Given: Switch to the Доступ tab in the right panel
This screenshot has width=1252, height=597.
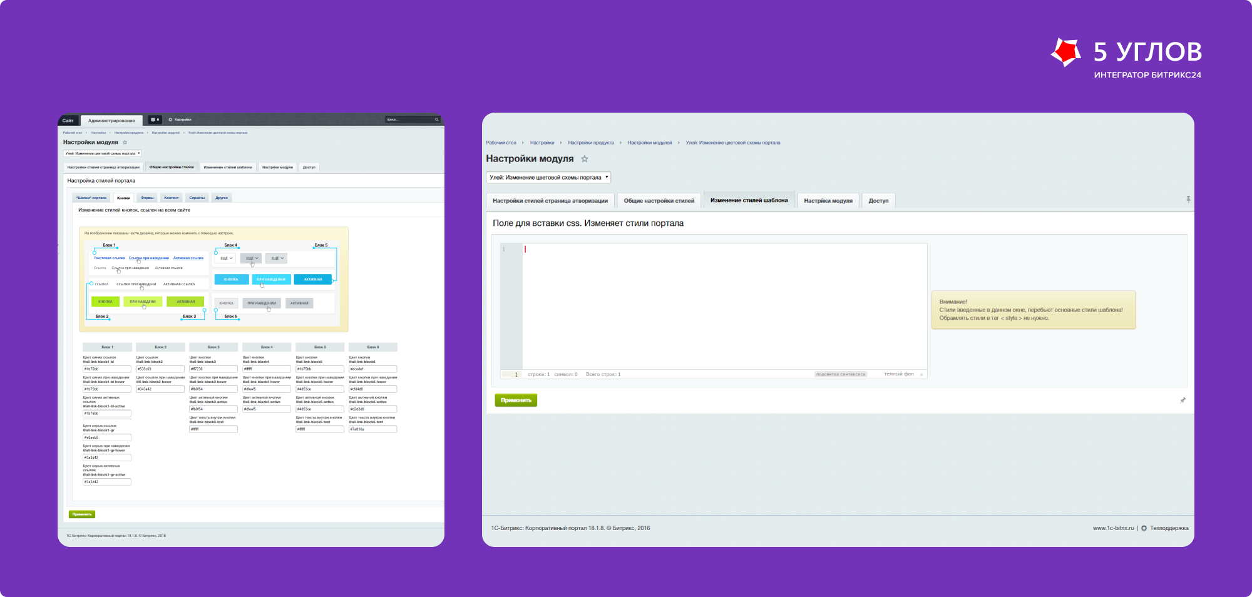Looking at the screenshot, I should click(x=878, y=201).
